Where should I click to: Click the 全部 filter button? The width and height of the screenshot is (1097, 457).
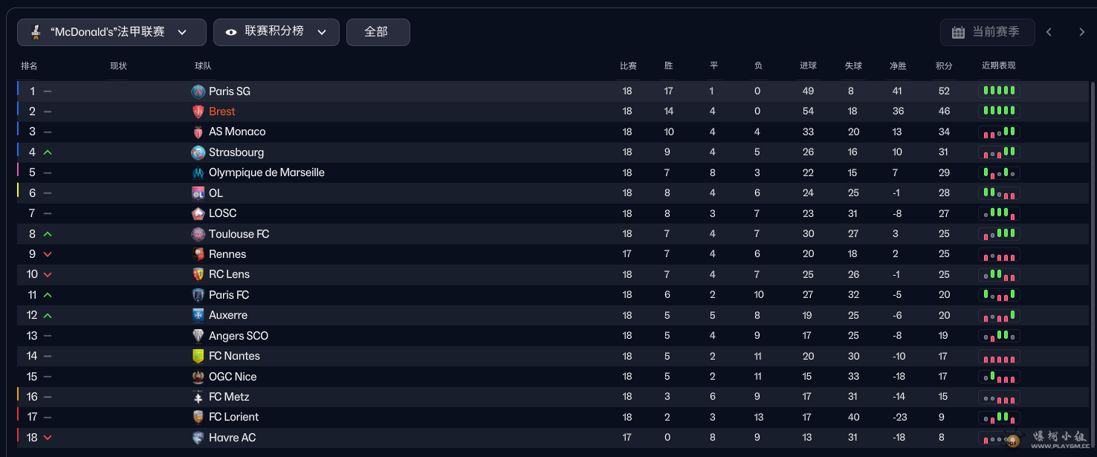(378, 32)
